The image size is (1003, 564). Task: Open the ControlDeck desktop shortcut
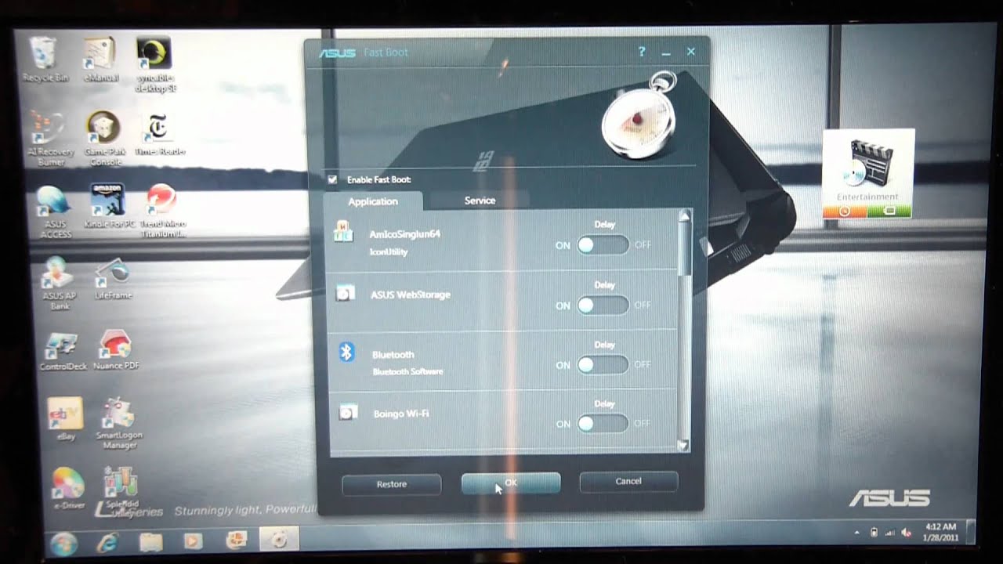[63, 350]
